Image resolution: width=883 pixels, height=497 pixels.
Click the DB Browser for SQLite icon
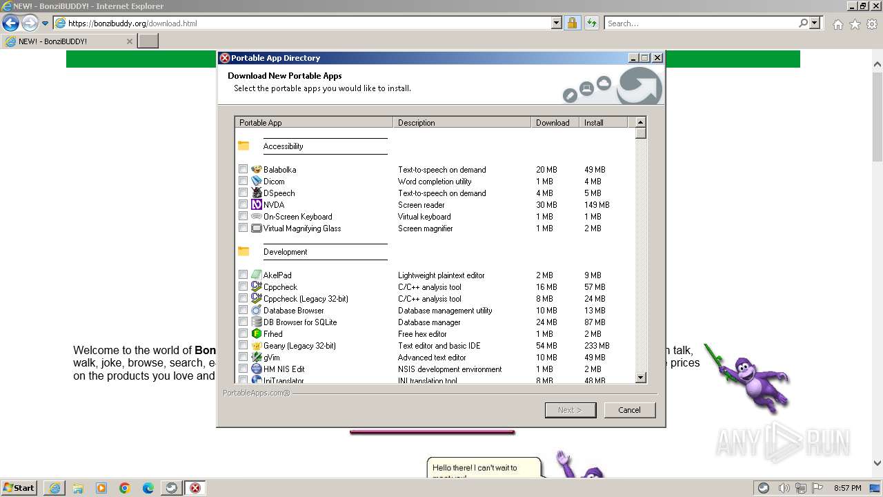(256, 322)
